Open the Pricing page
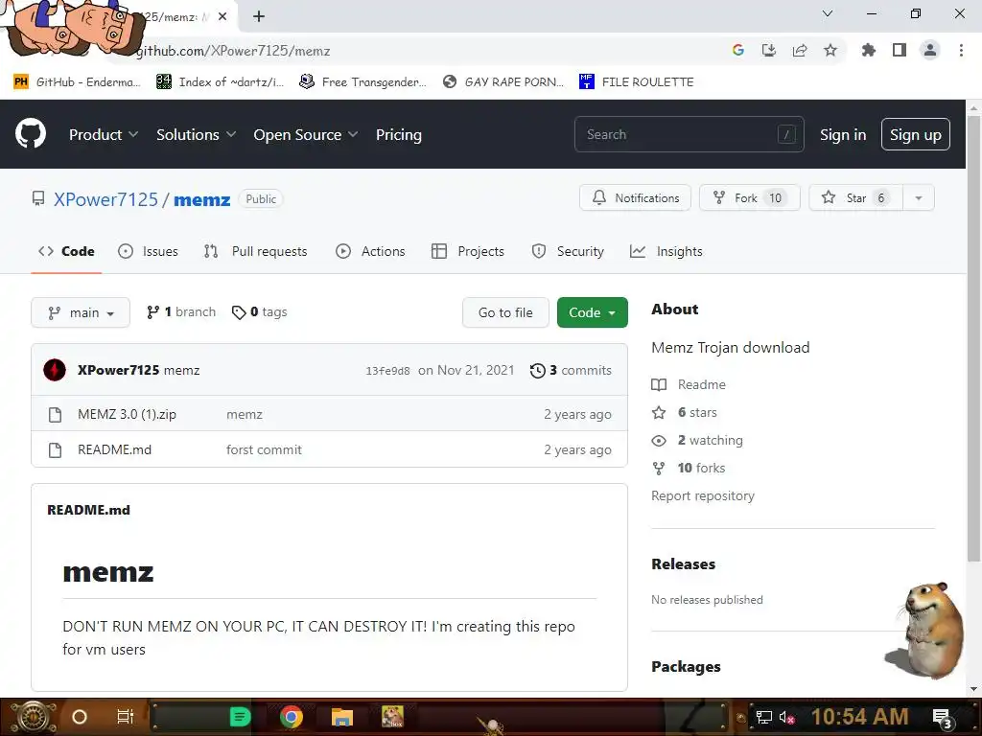Image resolution: width=982 pixels, height=736 pixels. (398, 134)
